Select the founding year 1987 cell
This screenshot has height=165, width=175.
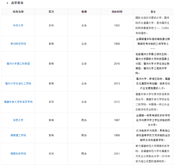coord(117,120)
